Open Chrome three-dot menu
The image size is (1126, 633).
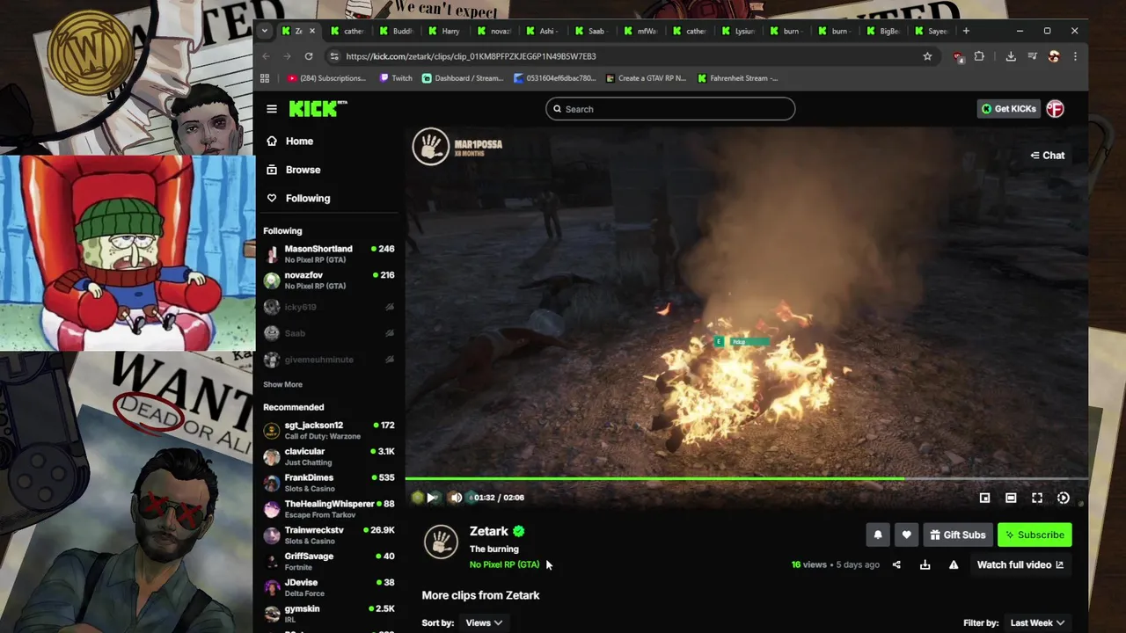pos(1075,56)
